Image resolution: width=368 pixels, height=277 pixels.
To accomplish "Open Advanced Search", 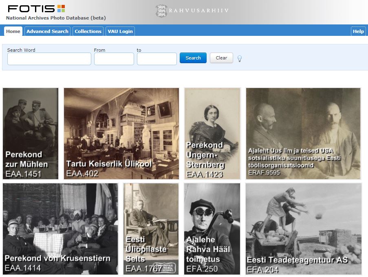I will (47, 31).
